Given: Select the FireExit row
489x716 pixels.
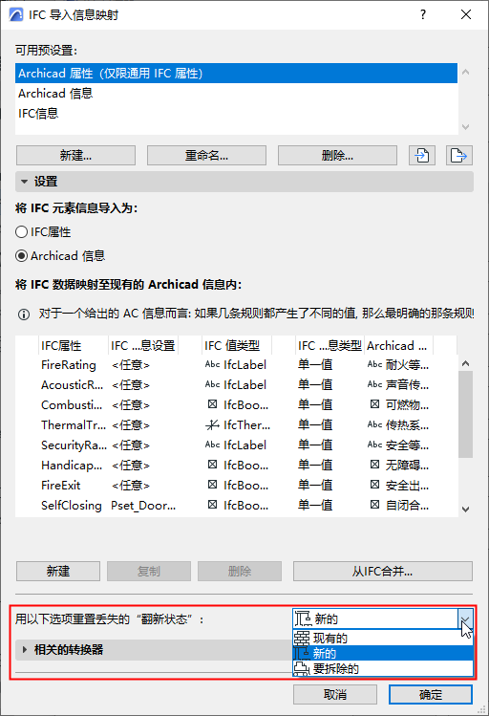Looking at the screenshot, I should (x=236, y=486).
